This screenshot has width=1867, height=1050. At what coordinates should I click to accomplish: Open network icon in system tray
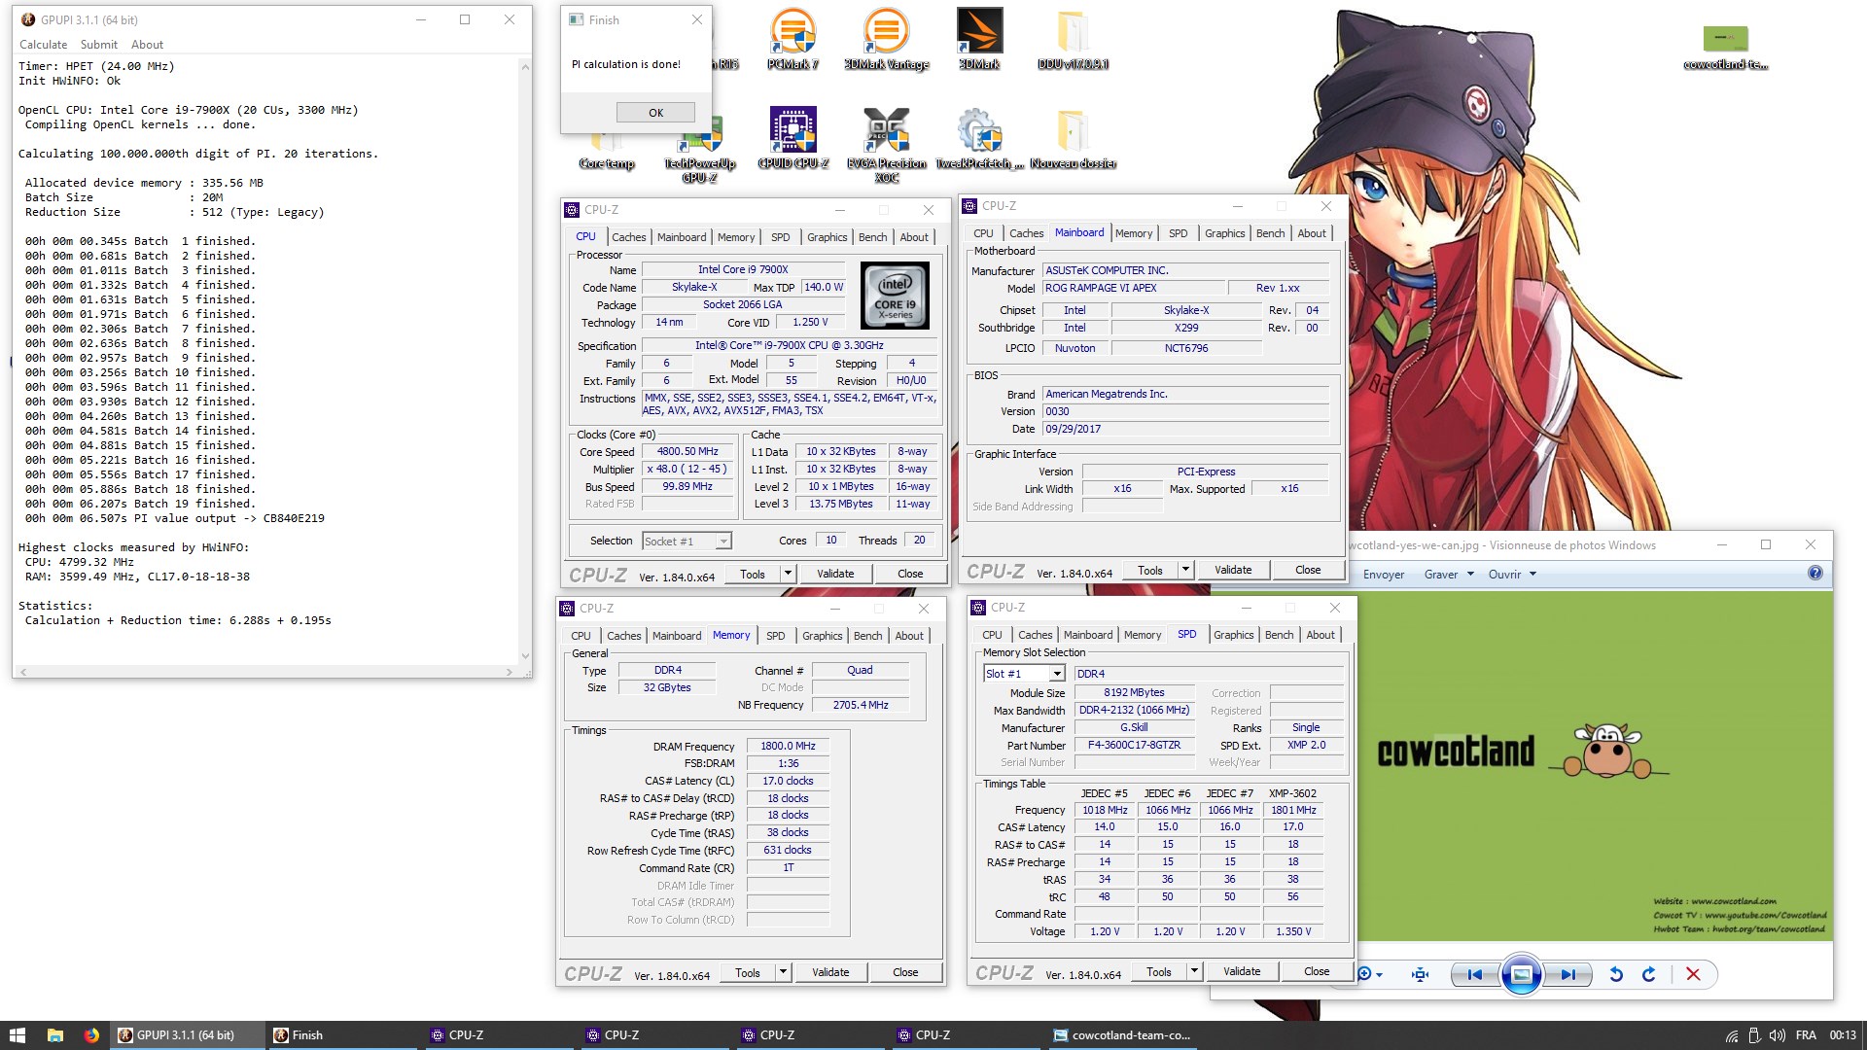pyautogui.click(x=1732, y=1035)
